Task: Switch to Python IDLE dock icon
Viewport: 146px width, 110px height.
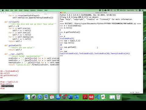Action: [103, 97]
